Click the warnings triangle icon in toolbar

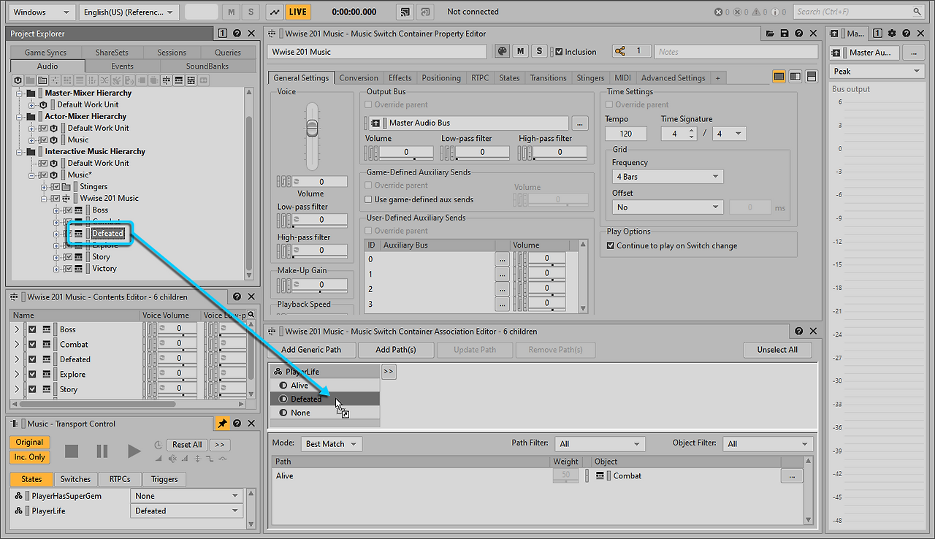click(x=757, y=12)
